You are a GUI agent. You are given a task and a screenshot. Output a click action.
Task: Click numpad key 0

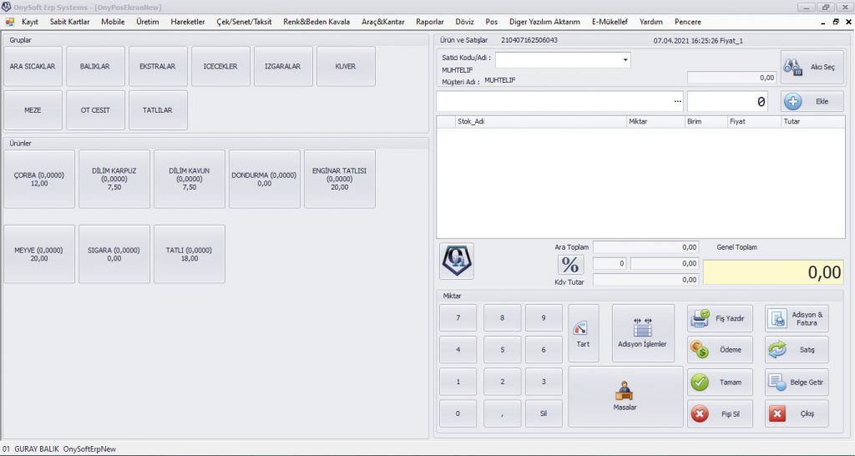point(458,413)
